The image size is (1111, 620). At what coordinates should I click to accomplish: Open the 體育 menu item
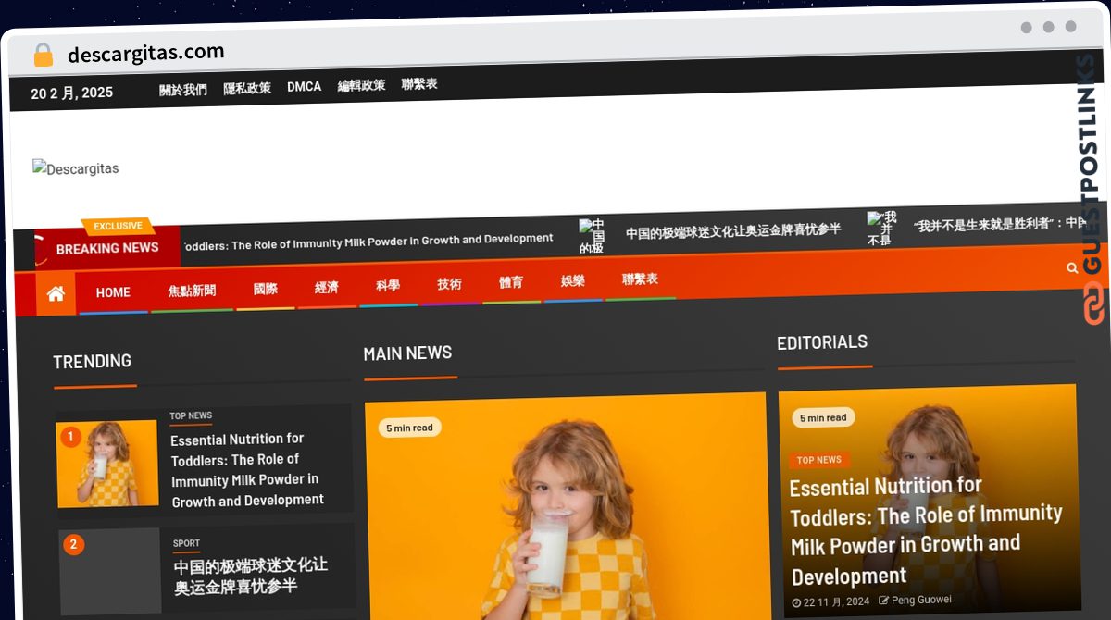(510, 282)
